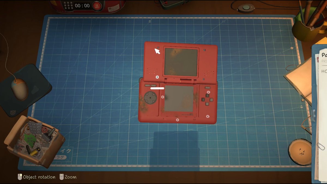Click the top face button of console

[208, 96]
